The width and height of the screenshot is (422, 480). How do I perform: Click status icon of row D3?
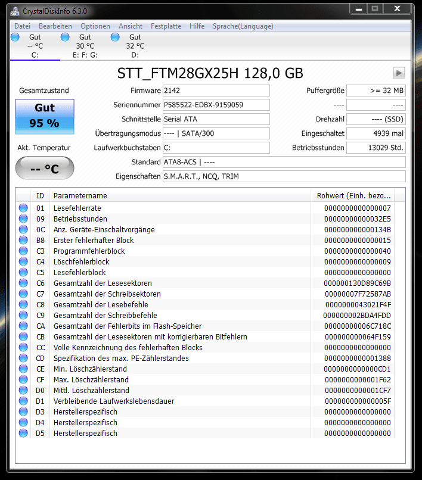23,412
